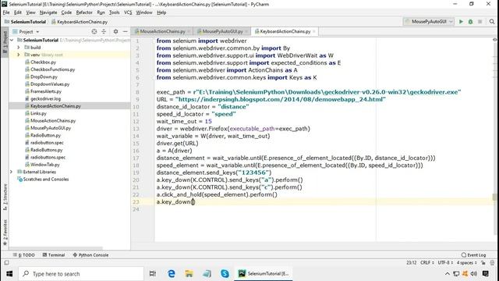
Task: Click SeleniumTutorial breadcrumb in navigation bar
Action: coord(25,22)
